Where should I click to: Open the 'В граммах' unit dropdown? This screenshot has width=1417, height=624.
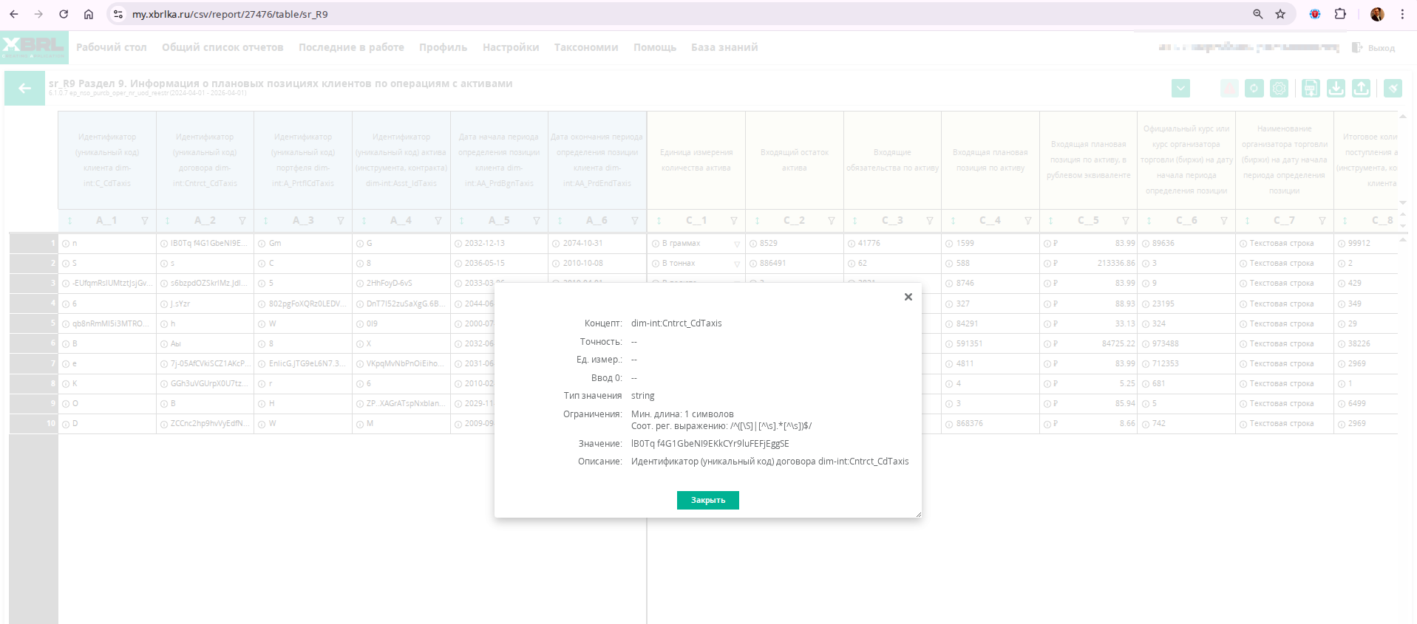(736, 244)
